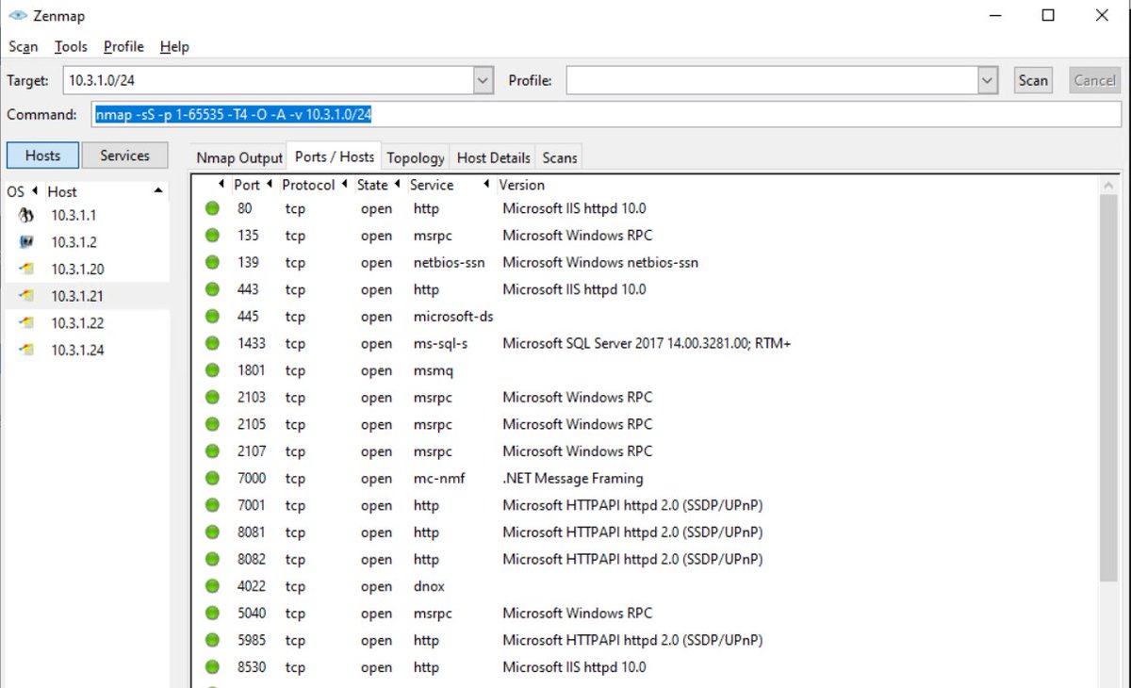
Task: Click the green open indicator for port 445
Action: [x=213, y=317]
